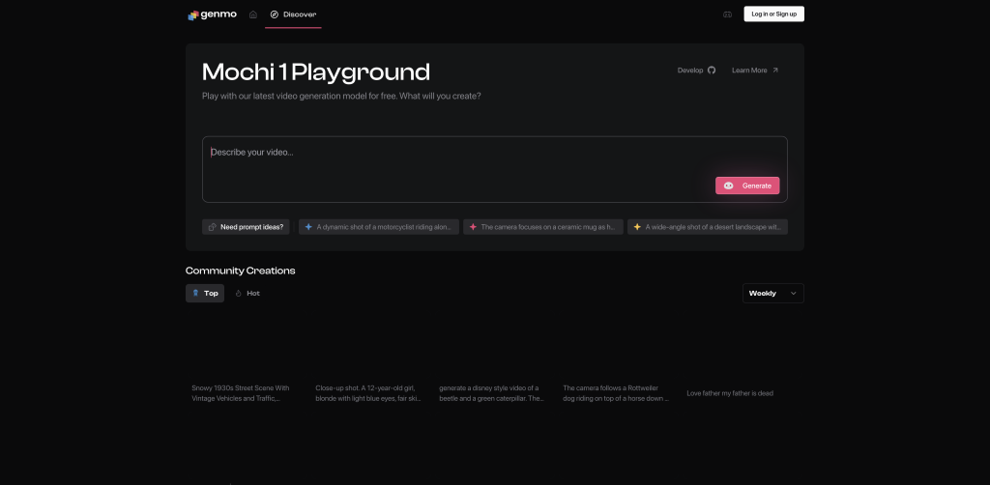Open the Weekly dropdown
This screenshot has height=485, width=990.
point(772,294)
